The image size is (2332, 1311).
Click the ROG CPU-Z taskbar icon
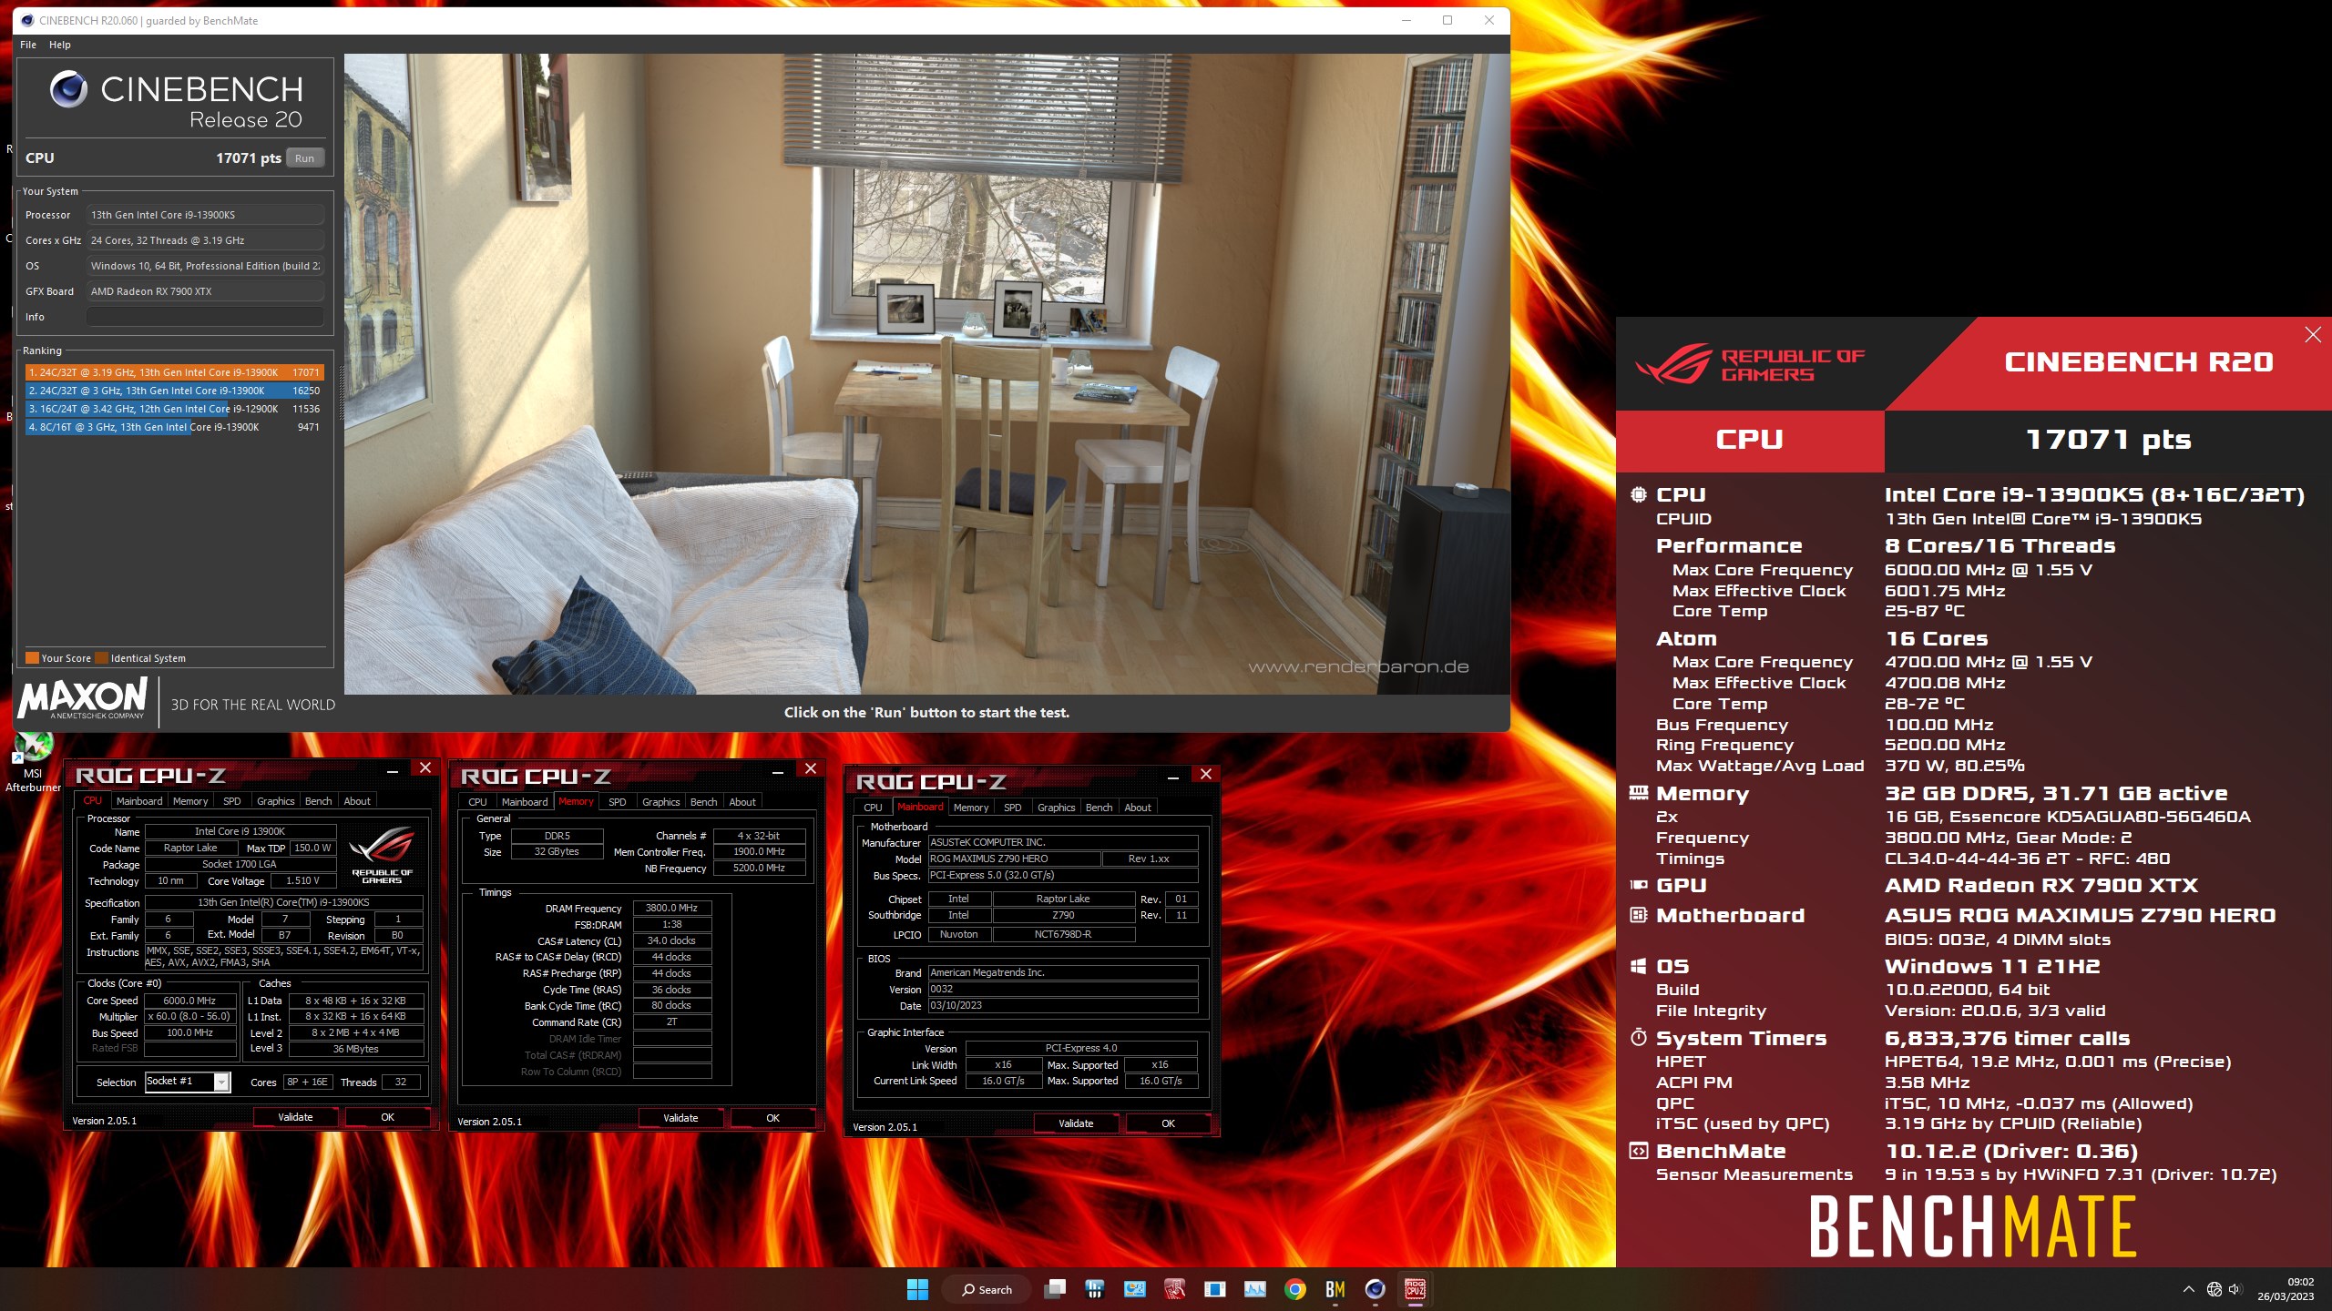[x=1415, y=1289]
